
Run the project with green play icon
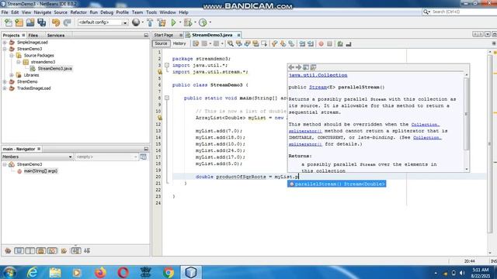tap(173, 22)
